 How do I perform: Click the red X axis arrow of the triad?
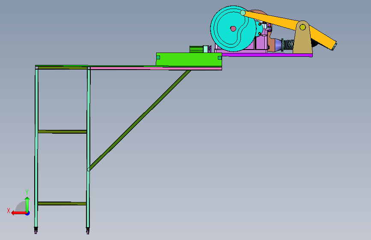pyautogui.click(x=18, y=213)
